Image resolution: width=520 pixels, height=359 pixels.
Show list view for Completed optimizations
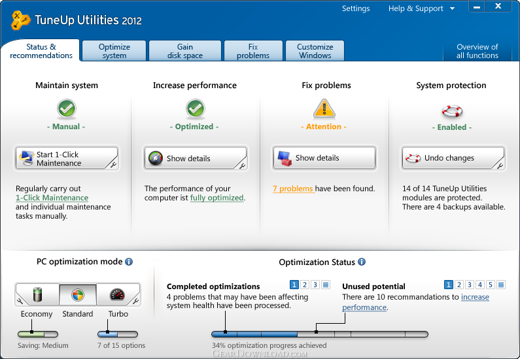pos(326,285)
